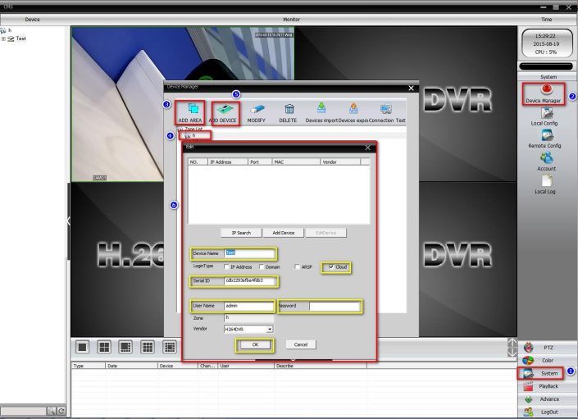Open Devices import
This screenshot has height=419, width=578.
(321, 108)
